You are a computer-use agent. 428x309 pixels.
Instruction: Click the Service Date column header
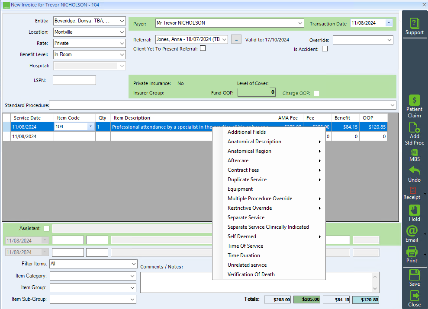(x=32, y=118)
